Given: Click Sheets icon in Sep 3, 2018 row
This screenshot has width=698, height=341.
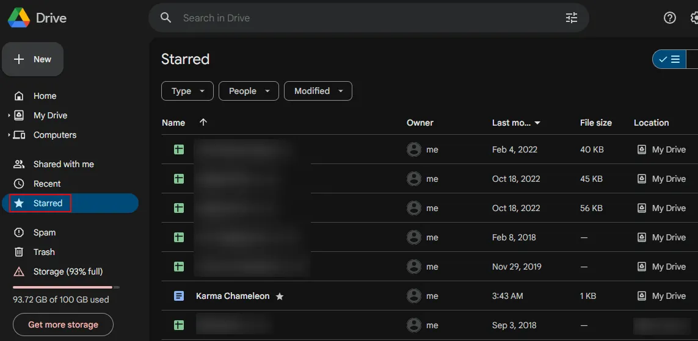Looking at the screenshot, I should pos(178,325).
